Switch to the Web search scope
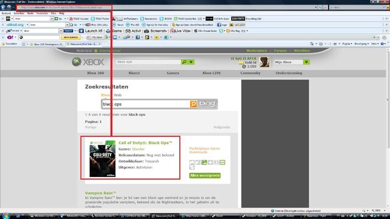Viewport: 390px width, 219px height. (x=118, y=95)
